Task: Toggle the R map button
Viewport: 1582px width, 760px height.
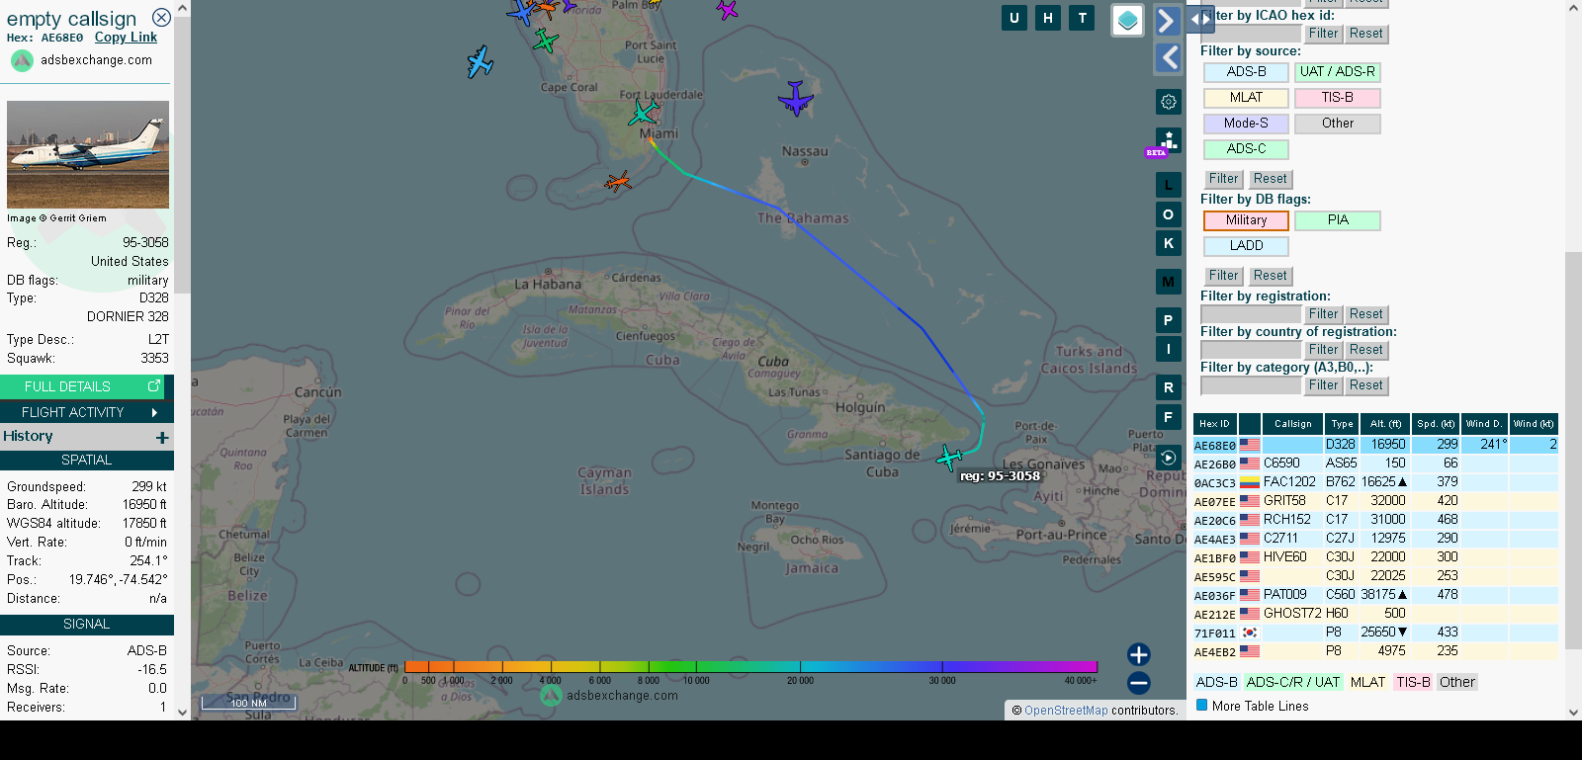Action: pyautogui.click(x=1169, y=387)
